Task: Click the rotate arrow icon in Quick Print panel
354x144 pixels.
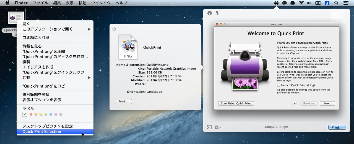Action: 217,13
